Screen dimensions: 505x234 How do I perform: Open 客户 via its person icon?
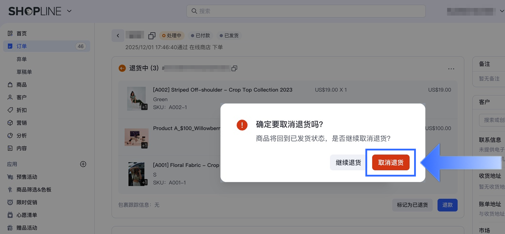coord(10,97)
